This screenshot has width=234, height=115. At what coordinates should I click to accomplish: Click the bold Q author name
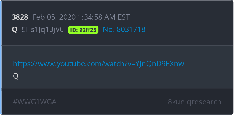[x=15, y=30]
